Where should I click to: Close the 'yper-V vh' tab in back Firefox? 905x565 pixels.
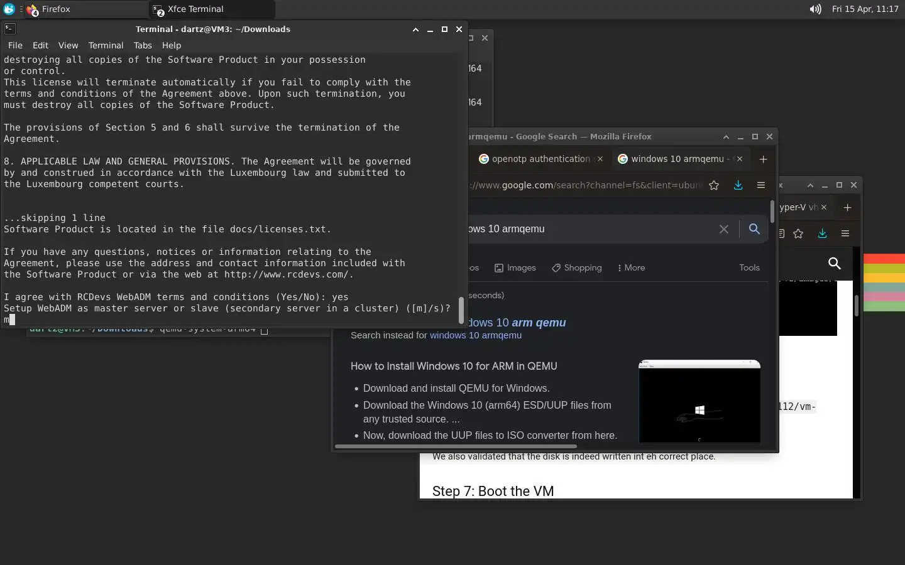[x=824, y=207]
